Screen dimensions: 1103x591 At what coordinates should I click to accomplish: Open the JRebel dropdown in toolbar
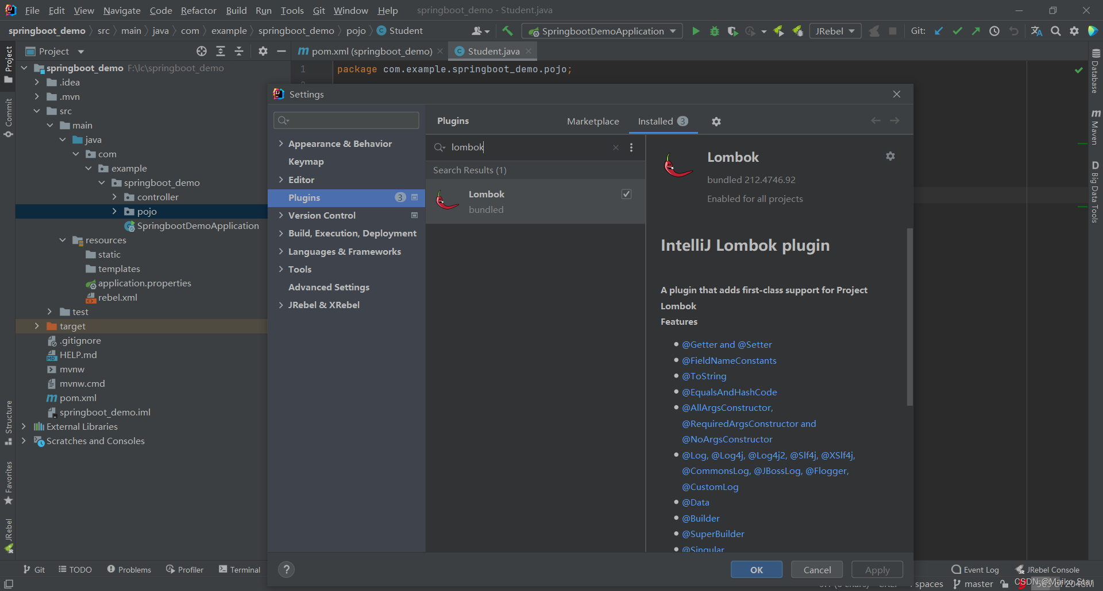tap(835, 31)
